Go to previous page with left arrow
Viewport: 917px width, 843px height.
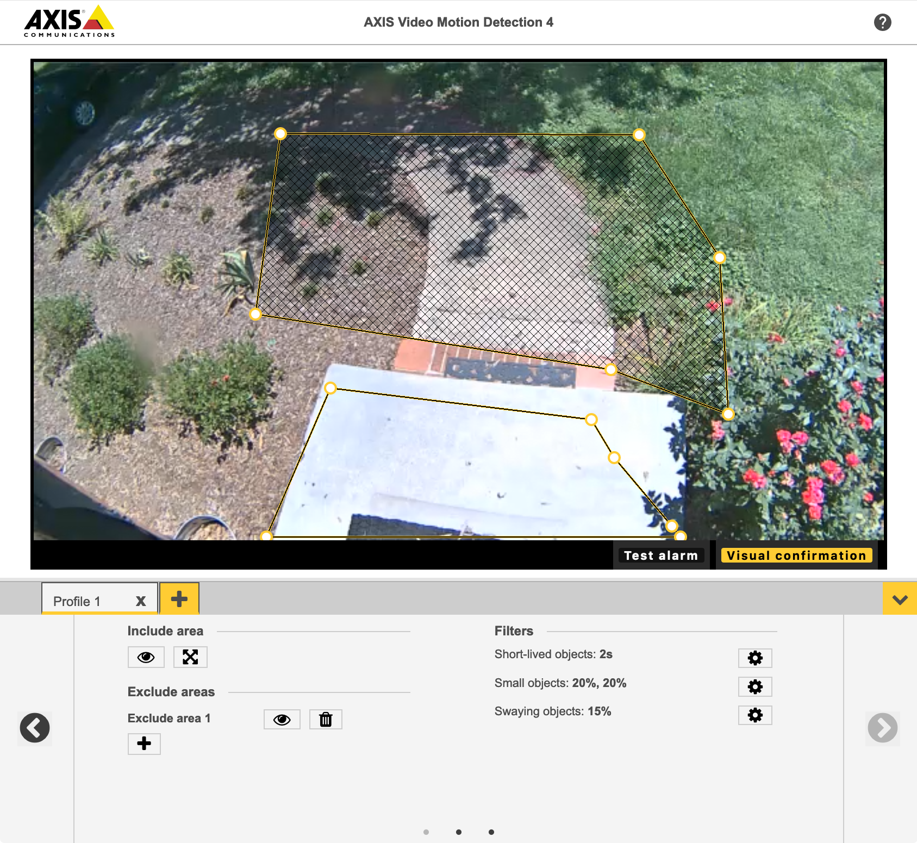click(x=35, y=728)
